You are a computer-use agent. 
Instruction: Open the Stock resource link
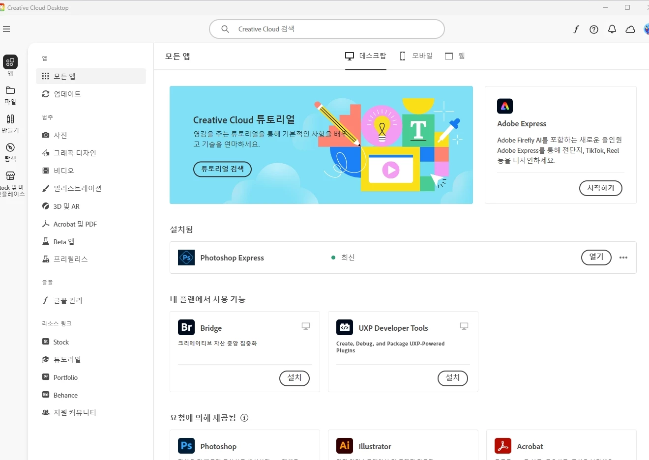tap(91, 342)
